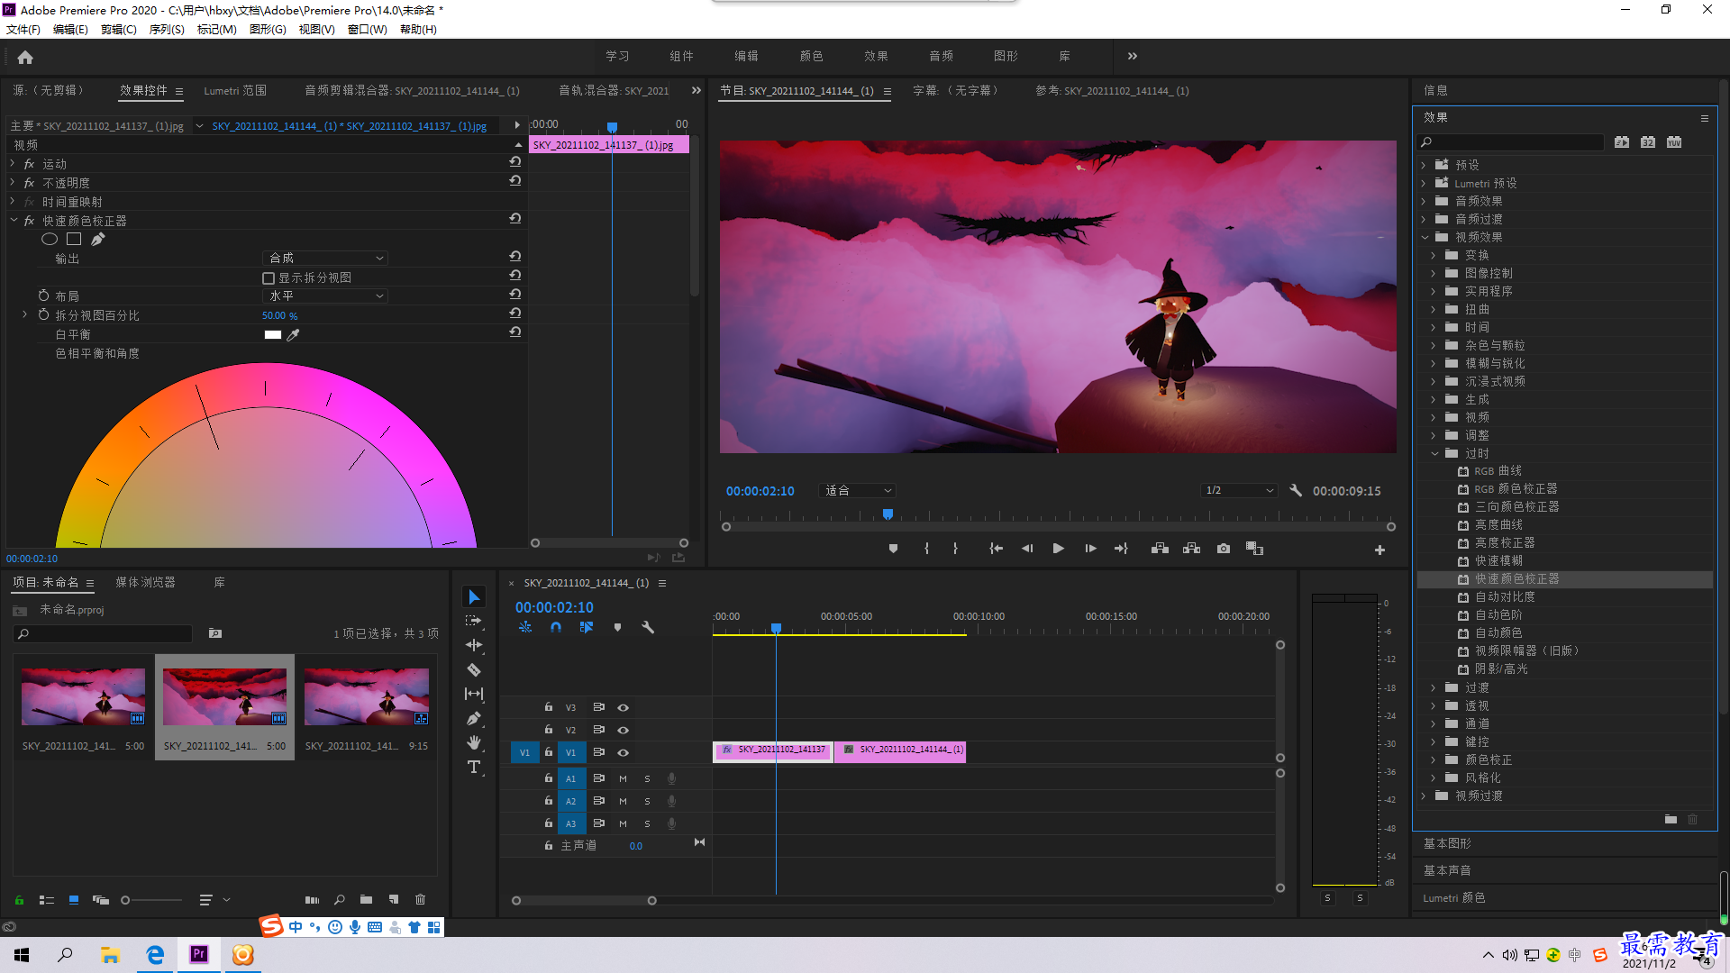
Task: Toggle the snap magnet in timeline
Action: (x=556, y=627)
